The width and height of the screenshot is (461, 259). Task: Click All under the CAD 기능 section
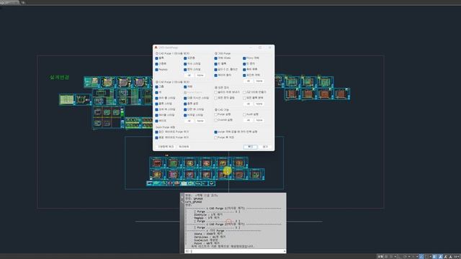(248, 120)
